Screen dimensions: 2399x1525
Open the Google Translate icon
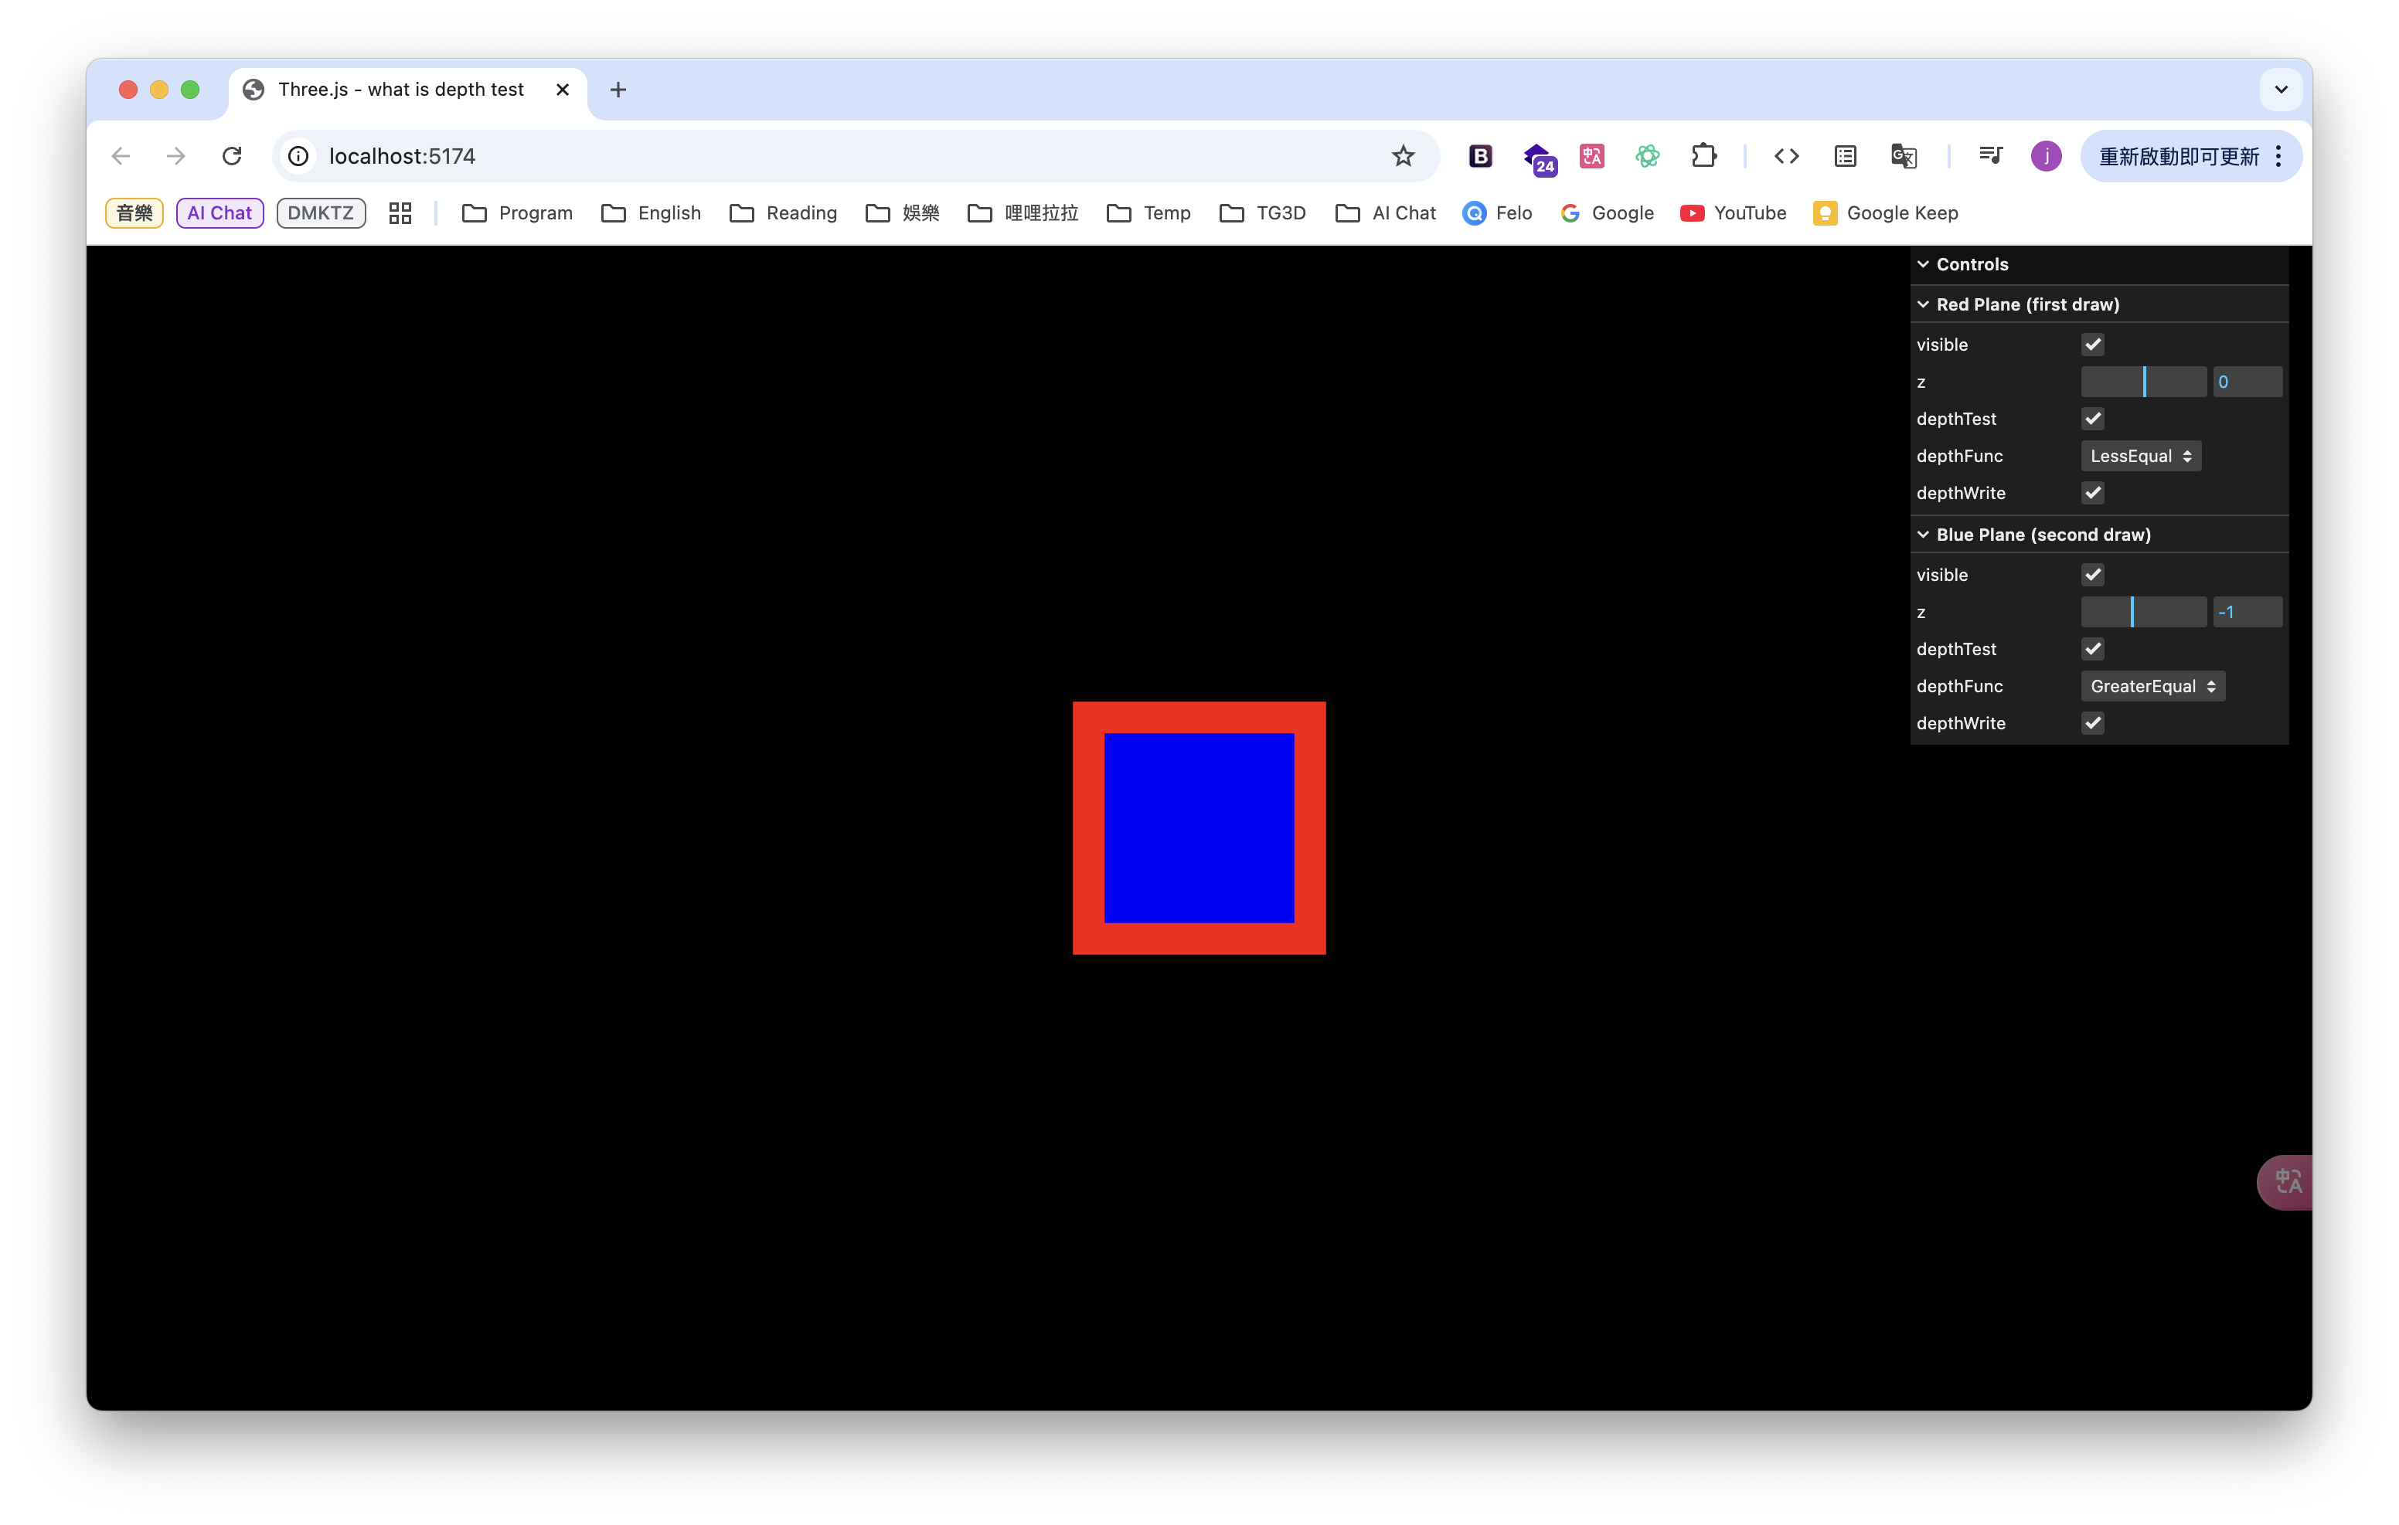1904,156
